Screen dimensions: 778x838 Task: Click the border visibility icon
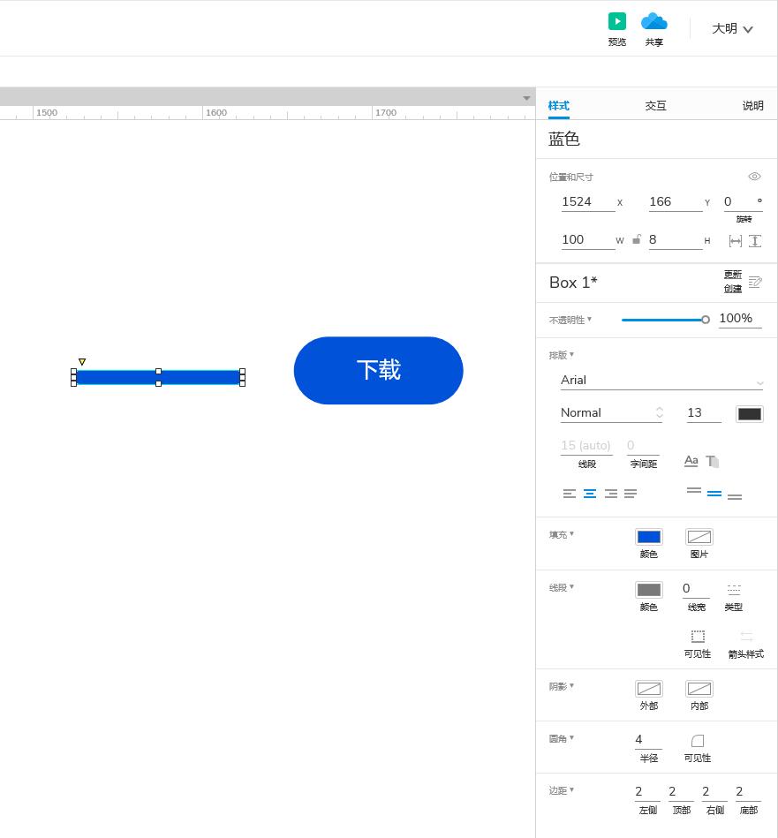click(698, 637)
